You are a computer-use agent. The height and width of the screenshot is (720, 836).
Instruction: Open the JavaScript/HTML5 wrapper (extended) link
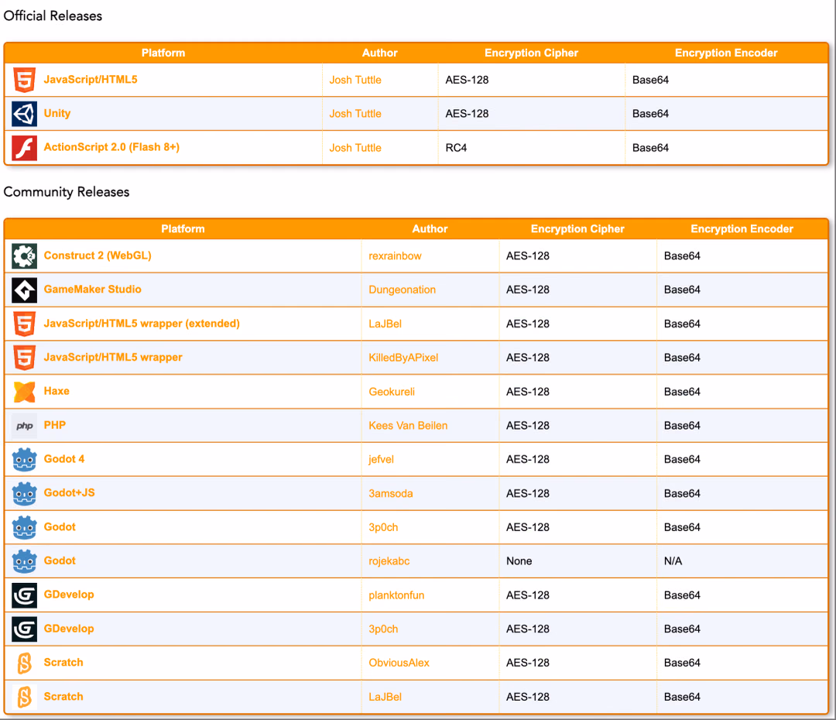[x=142, y=323]
